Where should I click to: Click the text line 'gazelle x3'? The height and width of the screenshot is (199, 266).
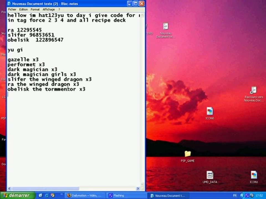click(x=23, y=60)
